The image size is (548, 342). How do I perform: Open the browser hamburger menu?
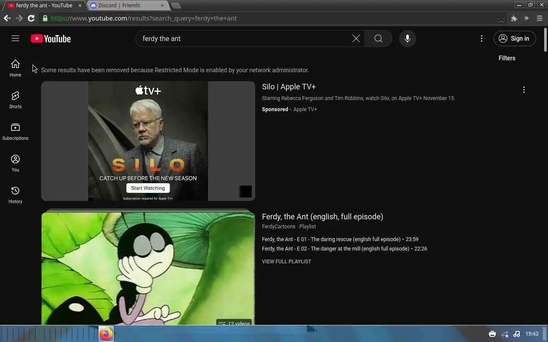coord(539,18)
